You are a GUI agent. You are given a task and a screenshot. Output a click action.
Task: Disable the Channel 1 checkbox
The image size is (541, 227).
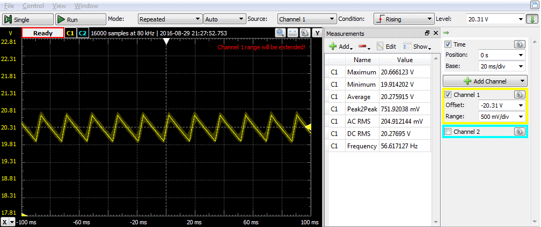(449, 95)
